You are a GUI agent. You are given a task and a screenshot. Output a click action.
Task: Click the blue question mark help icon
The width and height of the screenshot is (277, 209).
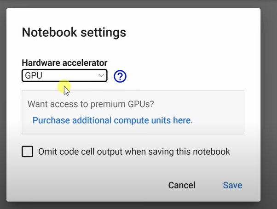[x=120, y=76]
